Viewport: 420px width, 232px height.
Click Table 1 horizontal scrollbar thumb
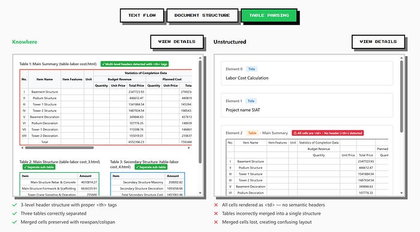pos(59,148)
